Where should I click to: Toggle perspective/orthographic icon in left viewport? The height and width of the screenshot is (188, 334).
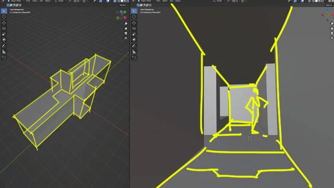click(x=126, y=38)
